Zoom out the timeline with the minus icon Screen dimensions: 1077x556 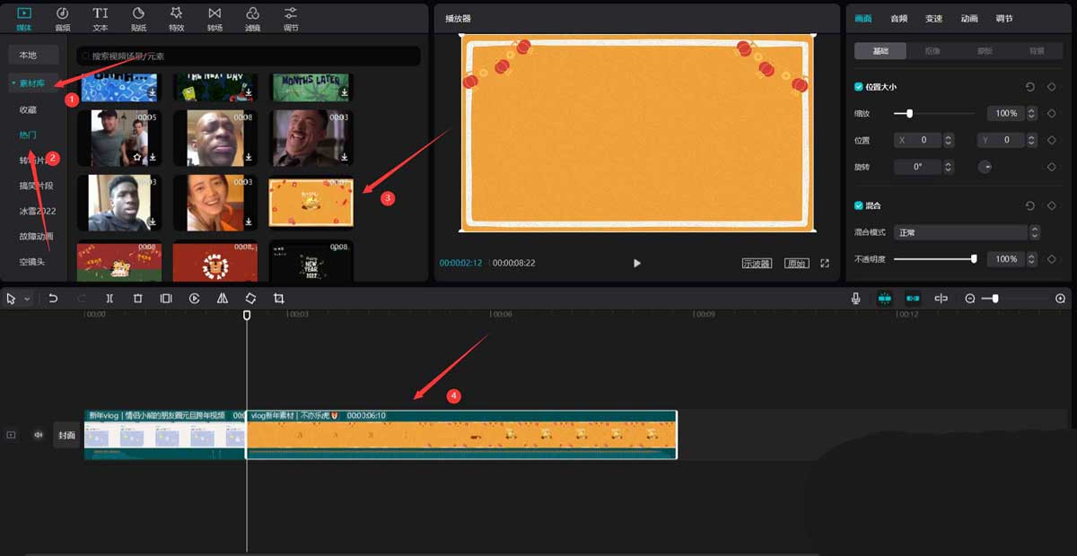[x=970, y=299]
